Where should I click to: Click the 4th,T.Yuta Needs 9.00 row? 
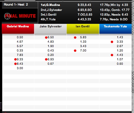point(84,19)
